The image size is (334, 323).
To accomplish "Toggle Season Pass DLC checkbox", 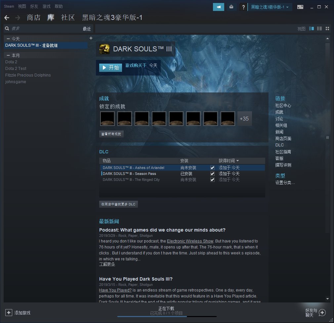I will [212, 174].
